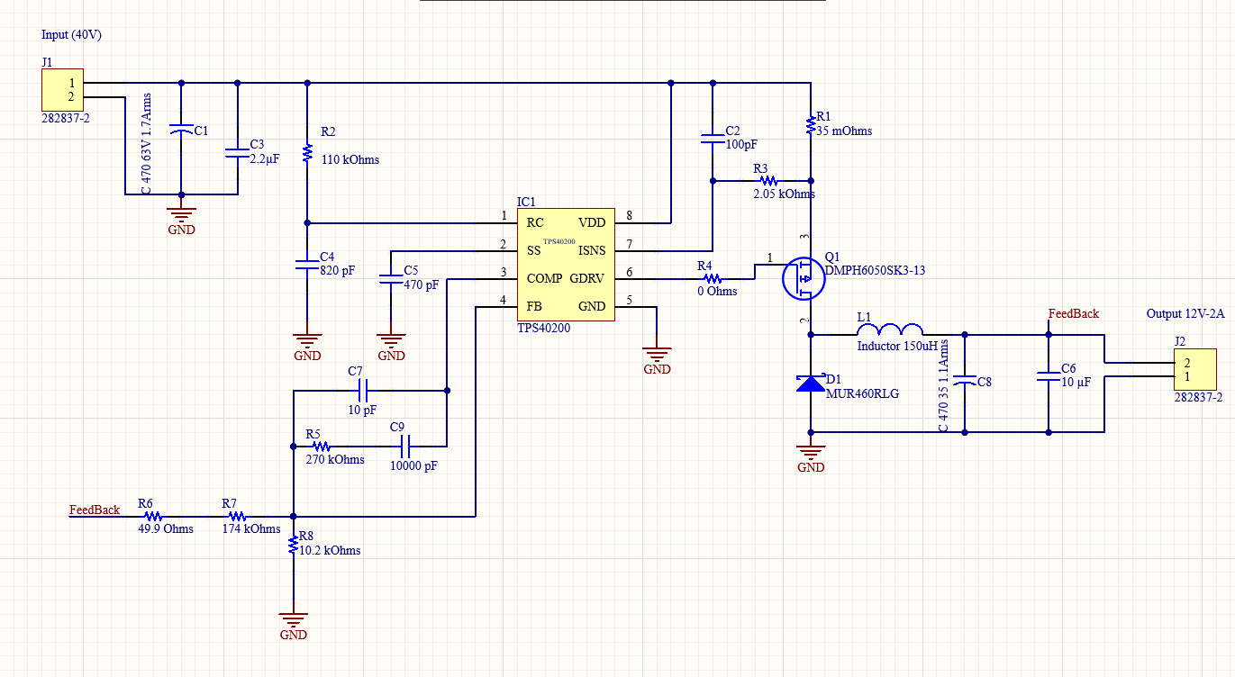
Task: Select the IC1 designator text
Action: tap(526, 202)
